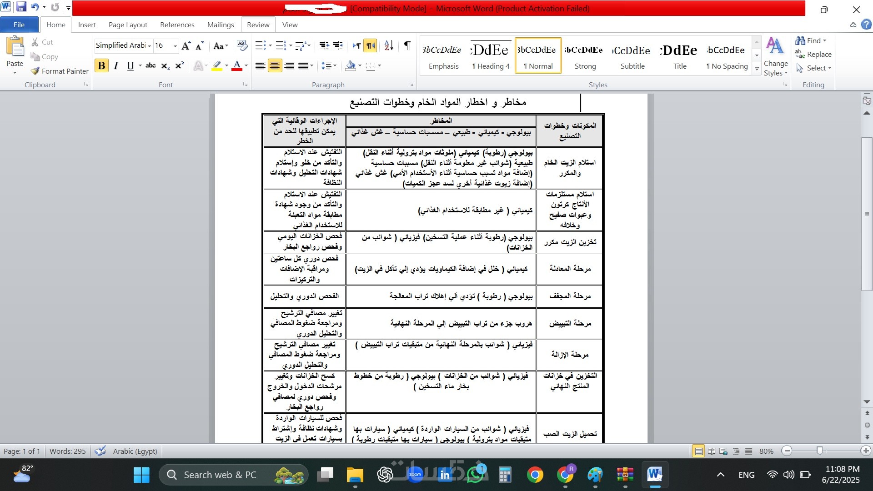Click the zoom level slider handle
This screenshot has height=491, width=873.
point(819,451)
